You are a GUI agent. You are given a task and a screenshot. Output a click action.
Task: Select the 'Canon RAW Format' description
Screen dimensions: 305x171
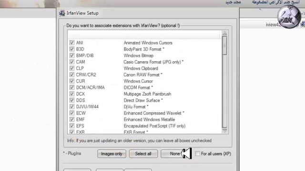(142, 75)
